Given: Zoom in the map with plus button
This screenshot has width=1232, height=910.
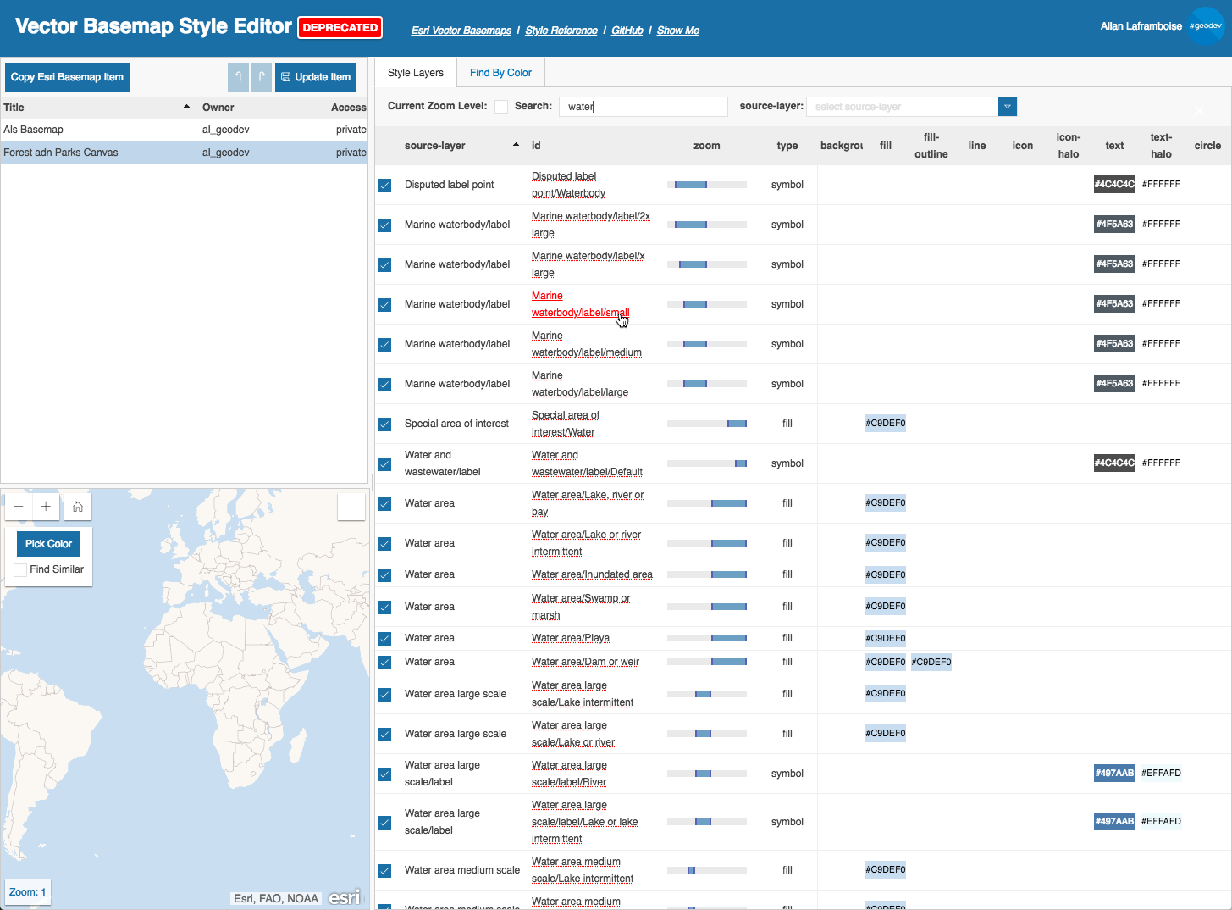Looking at the screenshot, I should point(46,507).
